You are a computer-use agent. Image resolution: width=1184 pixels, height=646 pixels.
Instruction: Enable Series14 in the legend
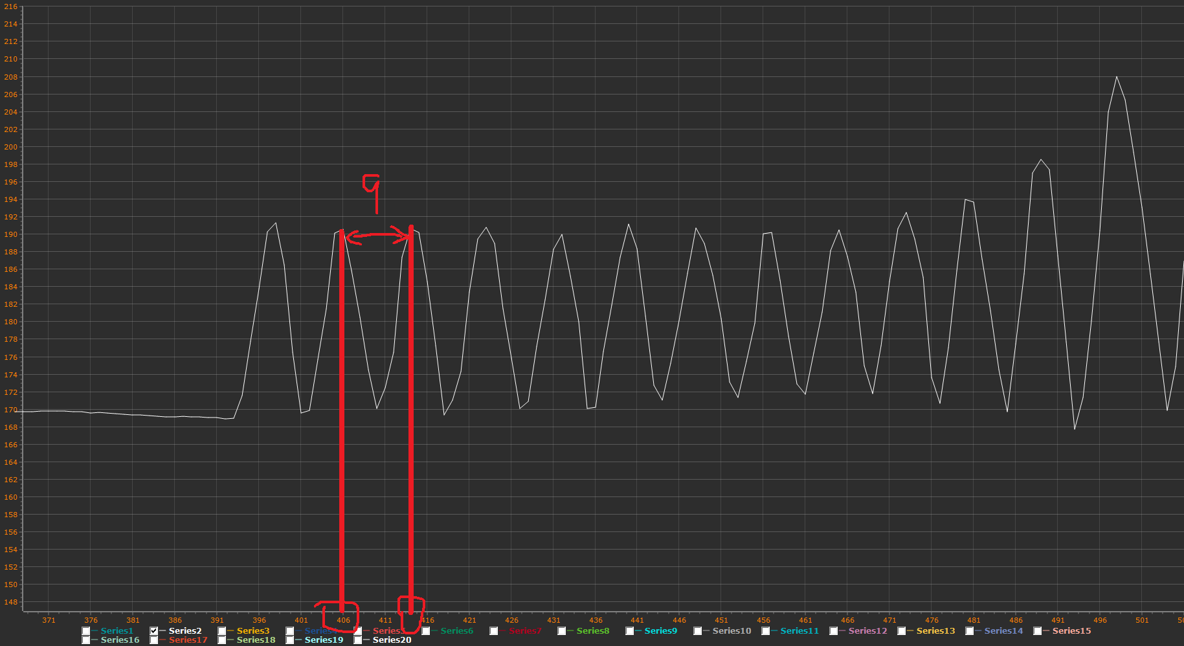pyautogui.click(x=970, y=631)
